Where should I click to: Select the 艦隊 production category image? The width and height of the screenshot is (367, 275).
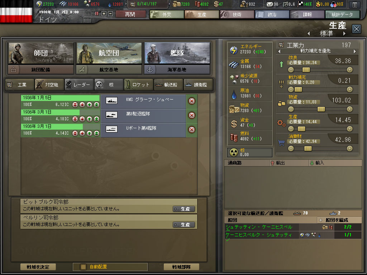(177, 53)
